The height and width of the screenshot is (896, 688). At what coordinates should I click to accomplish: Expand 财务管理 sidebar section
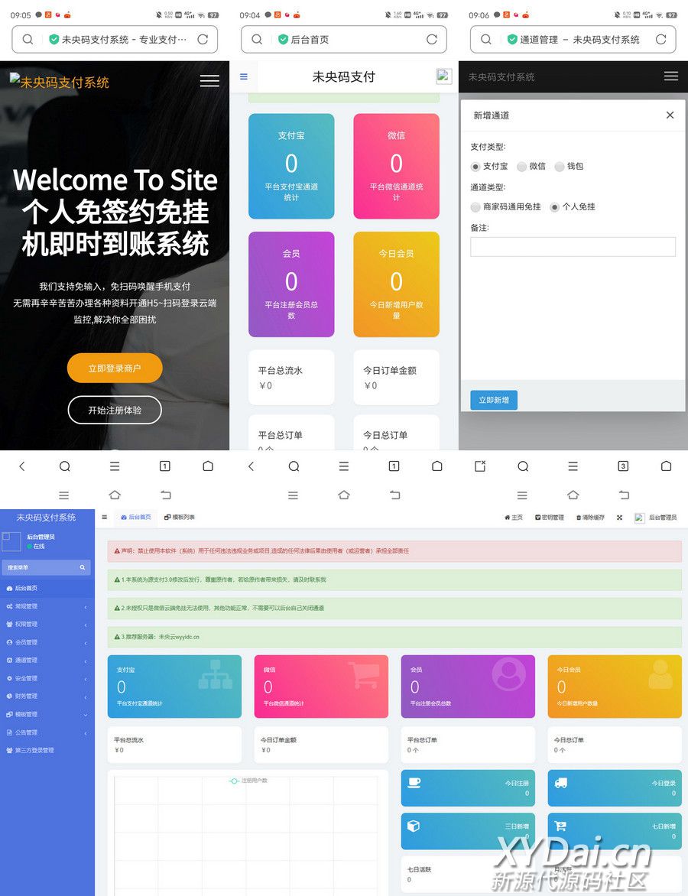coord(46,696)
